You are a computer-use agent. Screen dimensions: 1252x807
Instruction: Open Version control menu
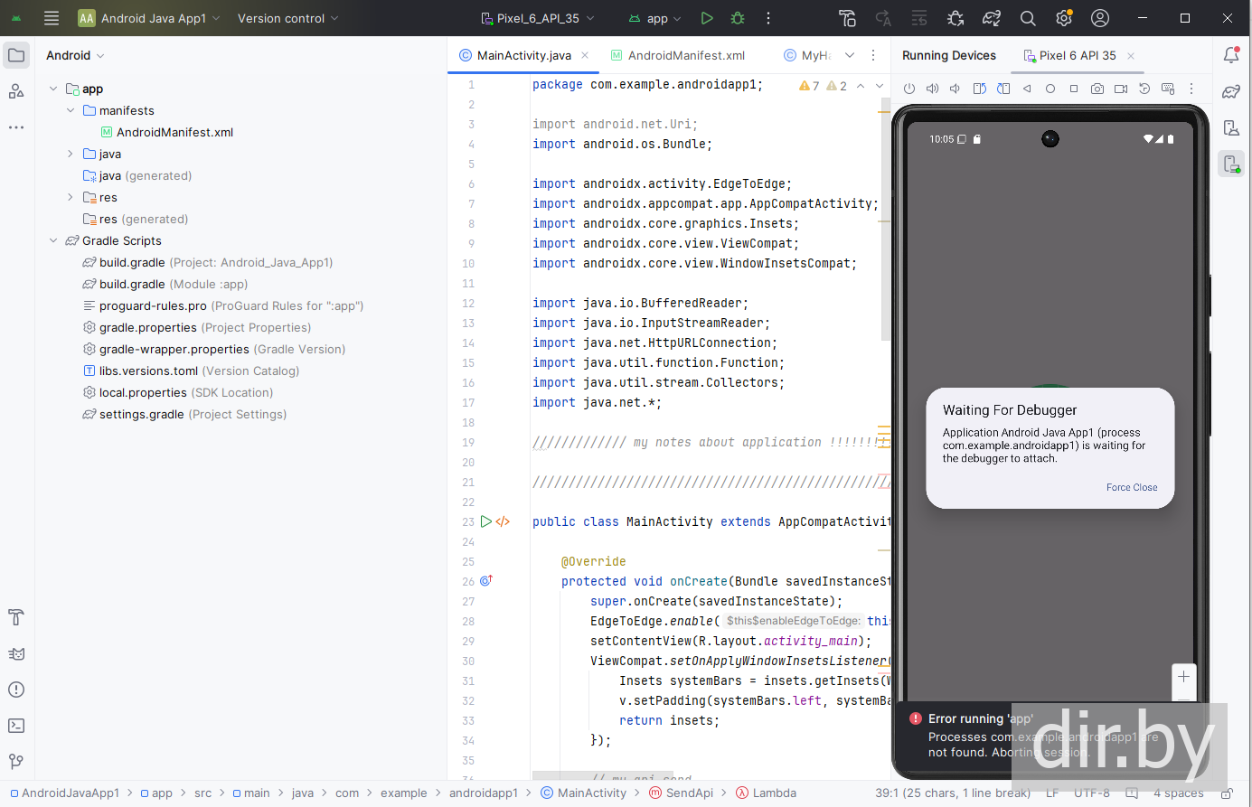coord(288,18)
